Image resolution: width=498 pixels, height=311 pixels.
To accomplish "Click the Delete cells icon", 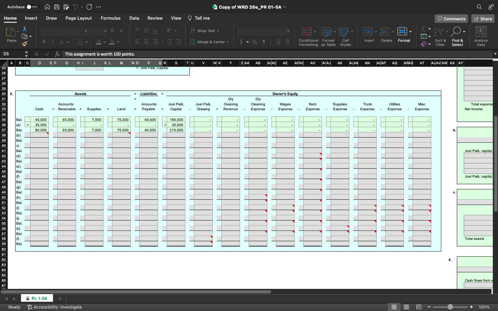I will click(385, 32).
